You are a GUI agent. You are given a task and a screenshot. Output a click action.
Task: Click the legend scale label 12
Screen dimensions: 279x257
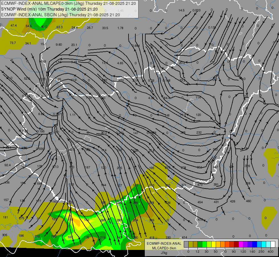[x=197, y=252]
